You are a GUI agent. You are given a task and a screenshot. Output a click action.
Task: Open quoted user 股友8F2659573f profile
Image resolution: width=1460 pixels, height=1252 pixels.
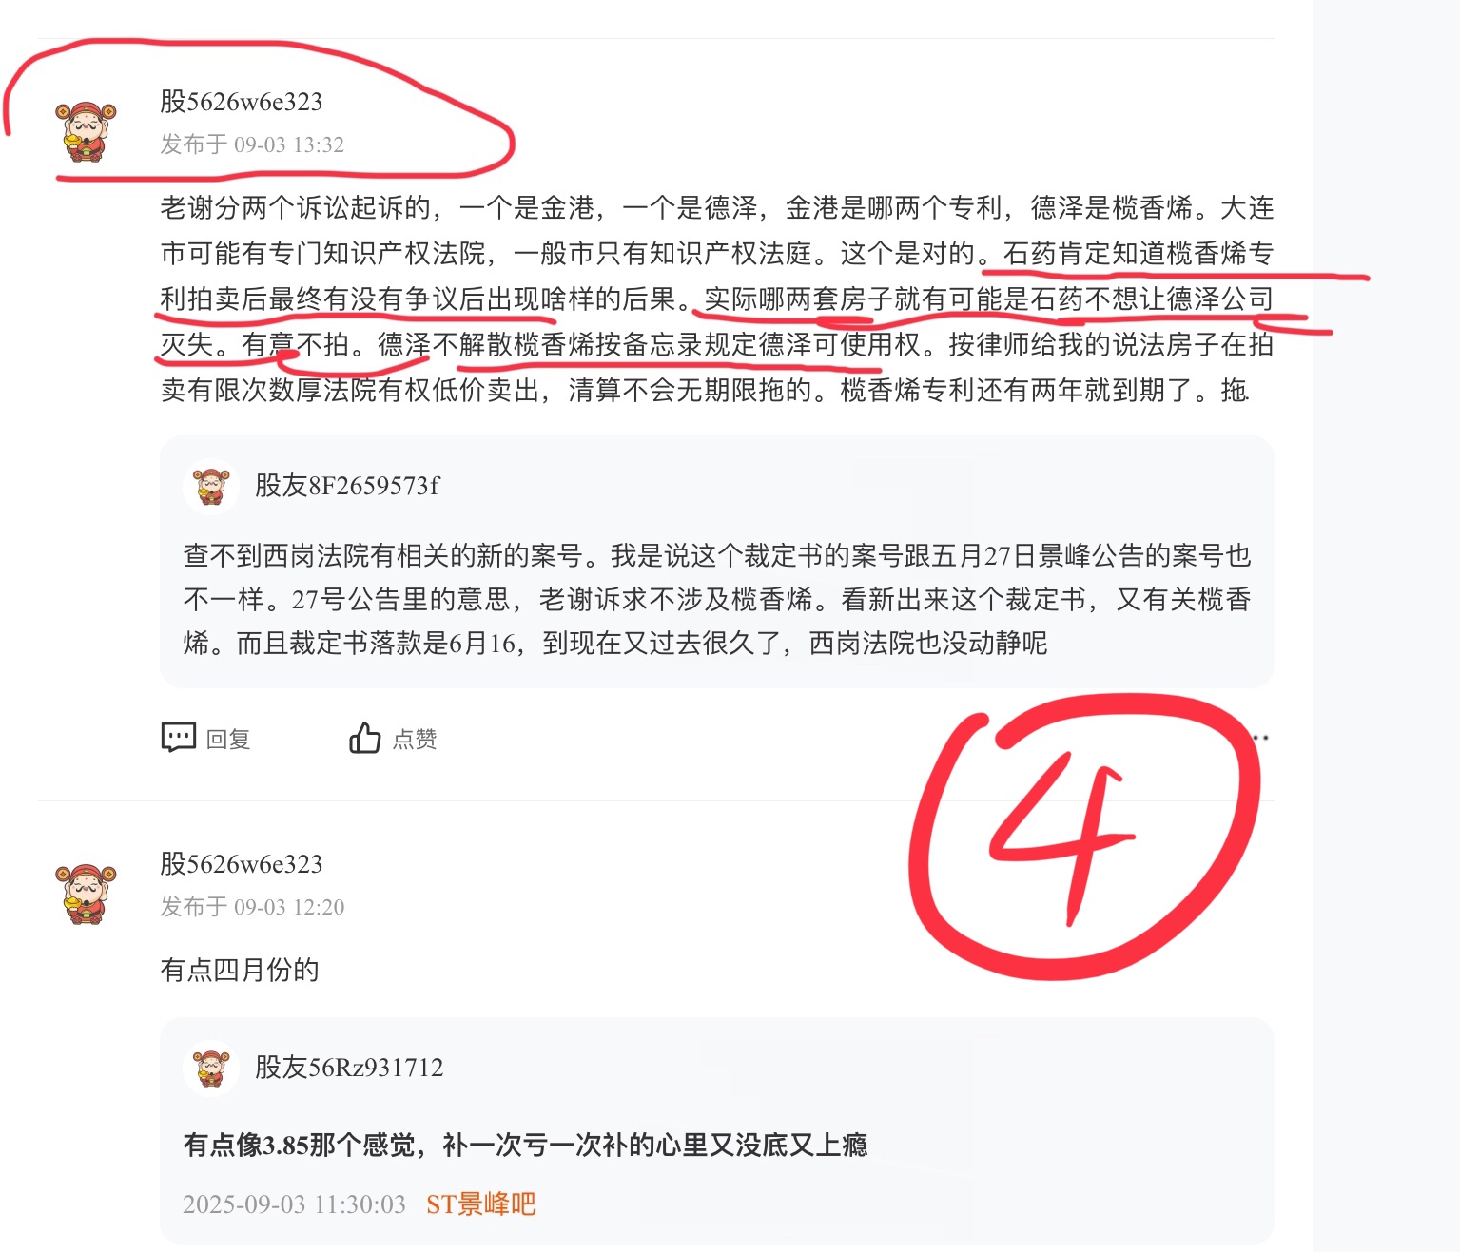tap(347, 486)
